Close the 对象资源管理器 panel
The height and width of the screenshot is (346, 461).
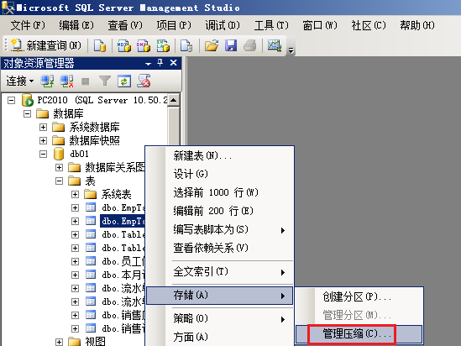174,63
